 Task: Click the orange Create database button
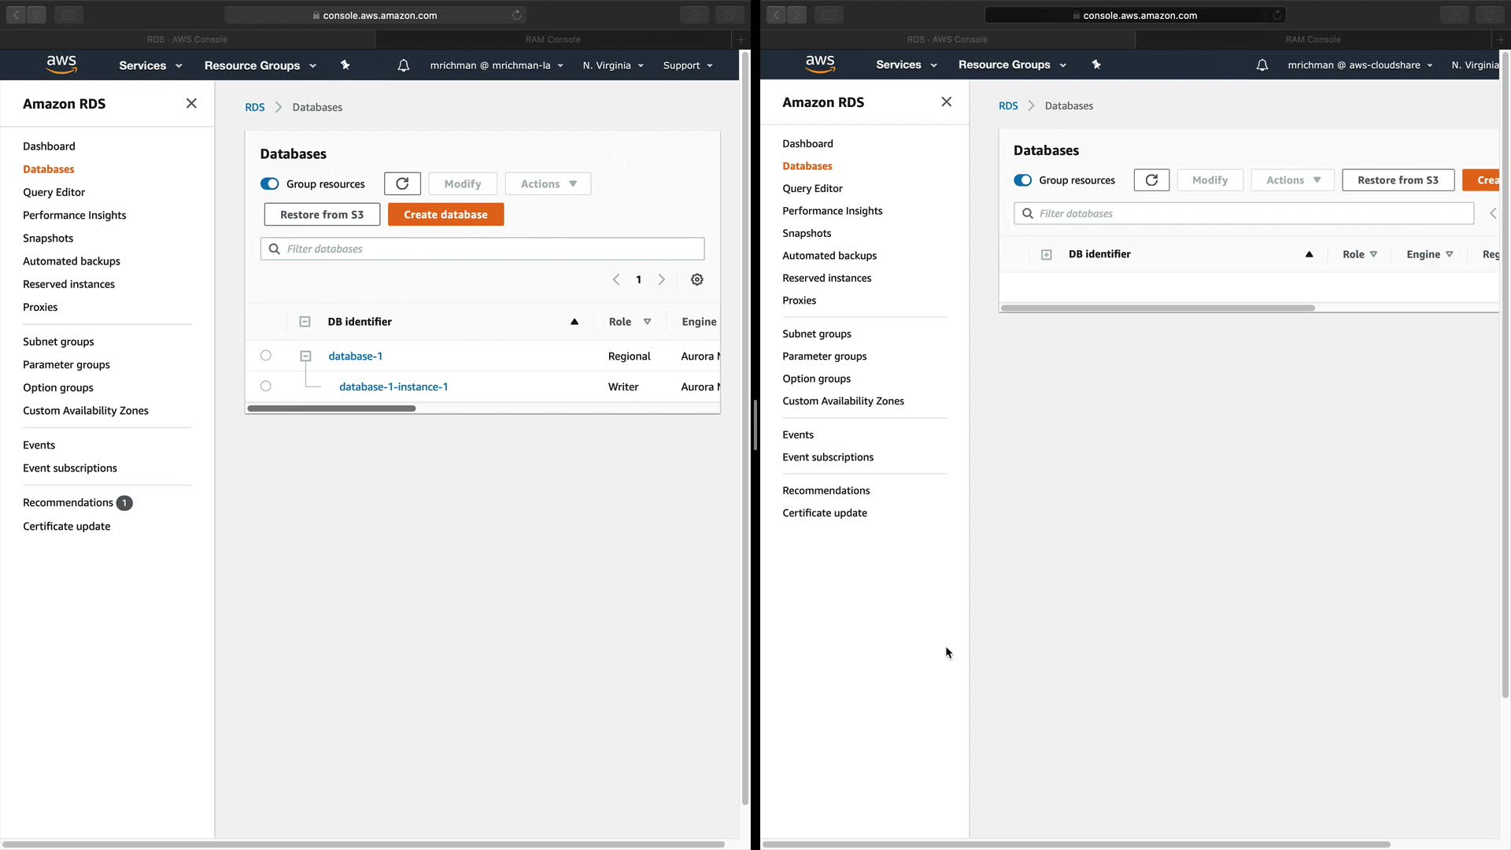445,214
